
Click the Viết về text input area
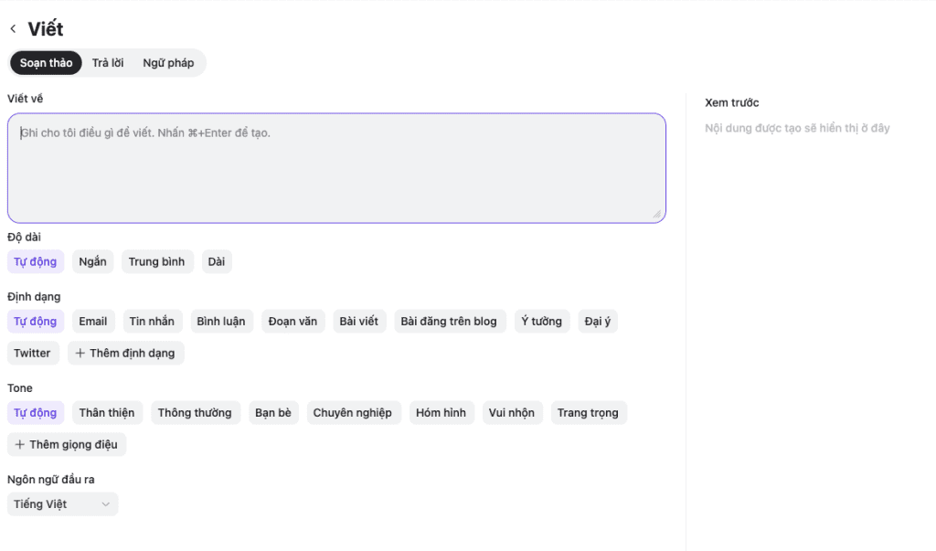point(336,168)
